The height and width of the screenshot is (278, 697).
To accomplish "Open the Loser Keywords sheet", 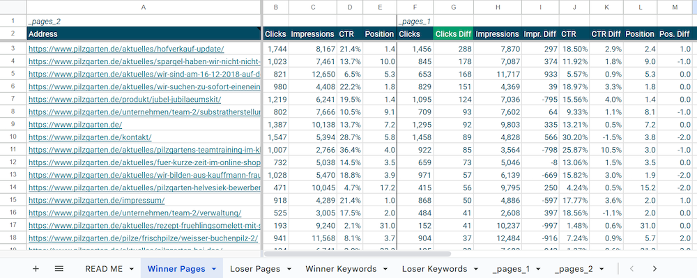I will pos(435,269).
